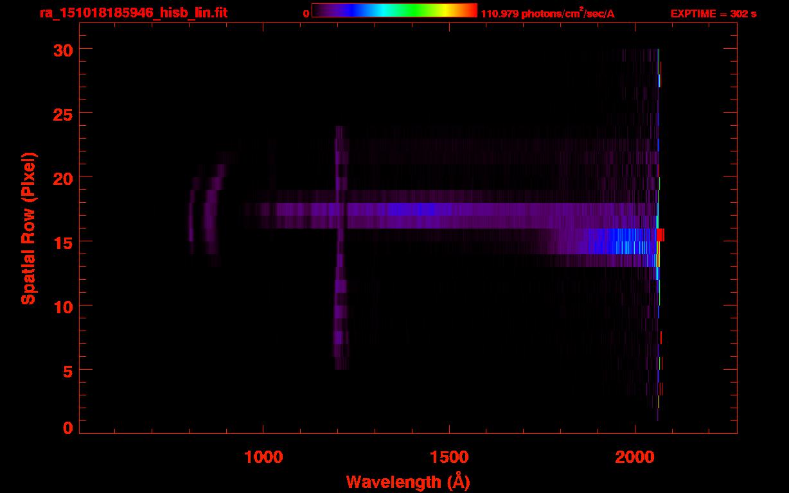Click the vertical emission line near 1200 Å
Image resolution: width=789 pixels, height=493 pixels.
pyautogui.click(x=341, y=247)
